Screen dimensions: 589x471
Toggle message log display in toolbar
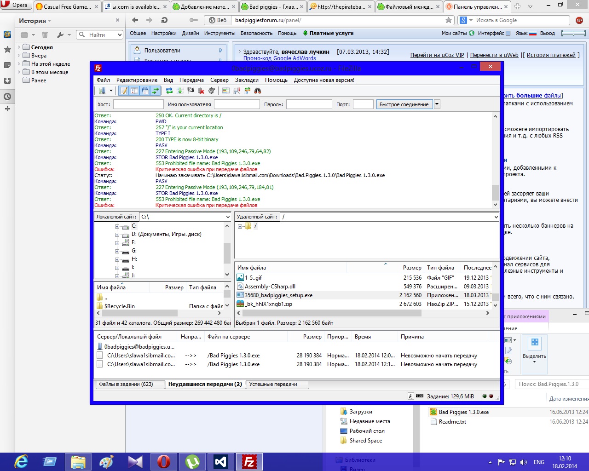pyautogui.click(x=124, y=91)
